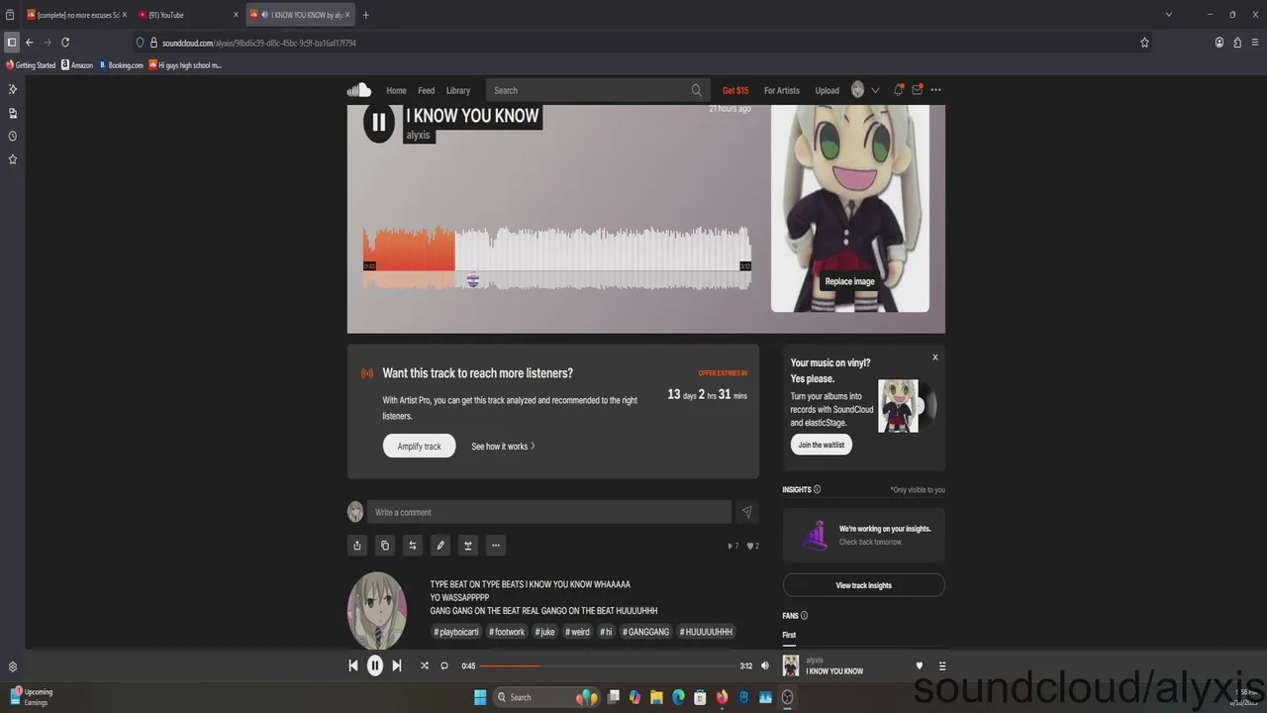Click the #juke tag
Screen dimensions: 1267x713
(x=545, y=632)
